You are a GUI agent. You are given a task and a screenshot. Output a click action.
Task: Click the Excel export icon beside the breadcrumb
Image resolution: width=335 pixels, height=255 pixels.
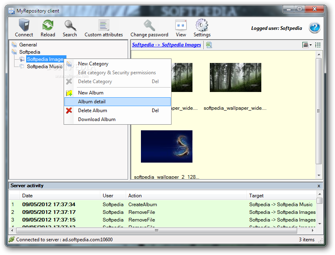209,45
